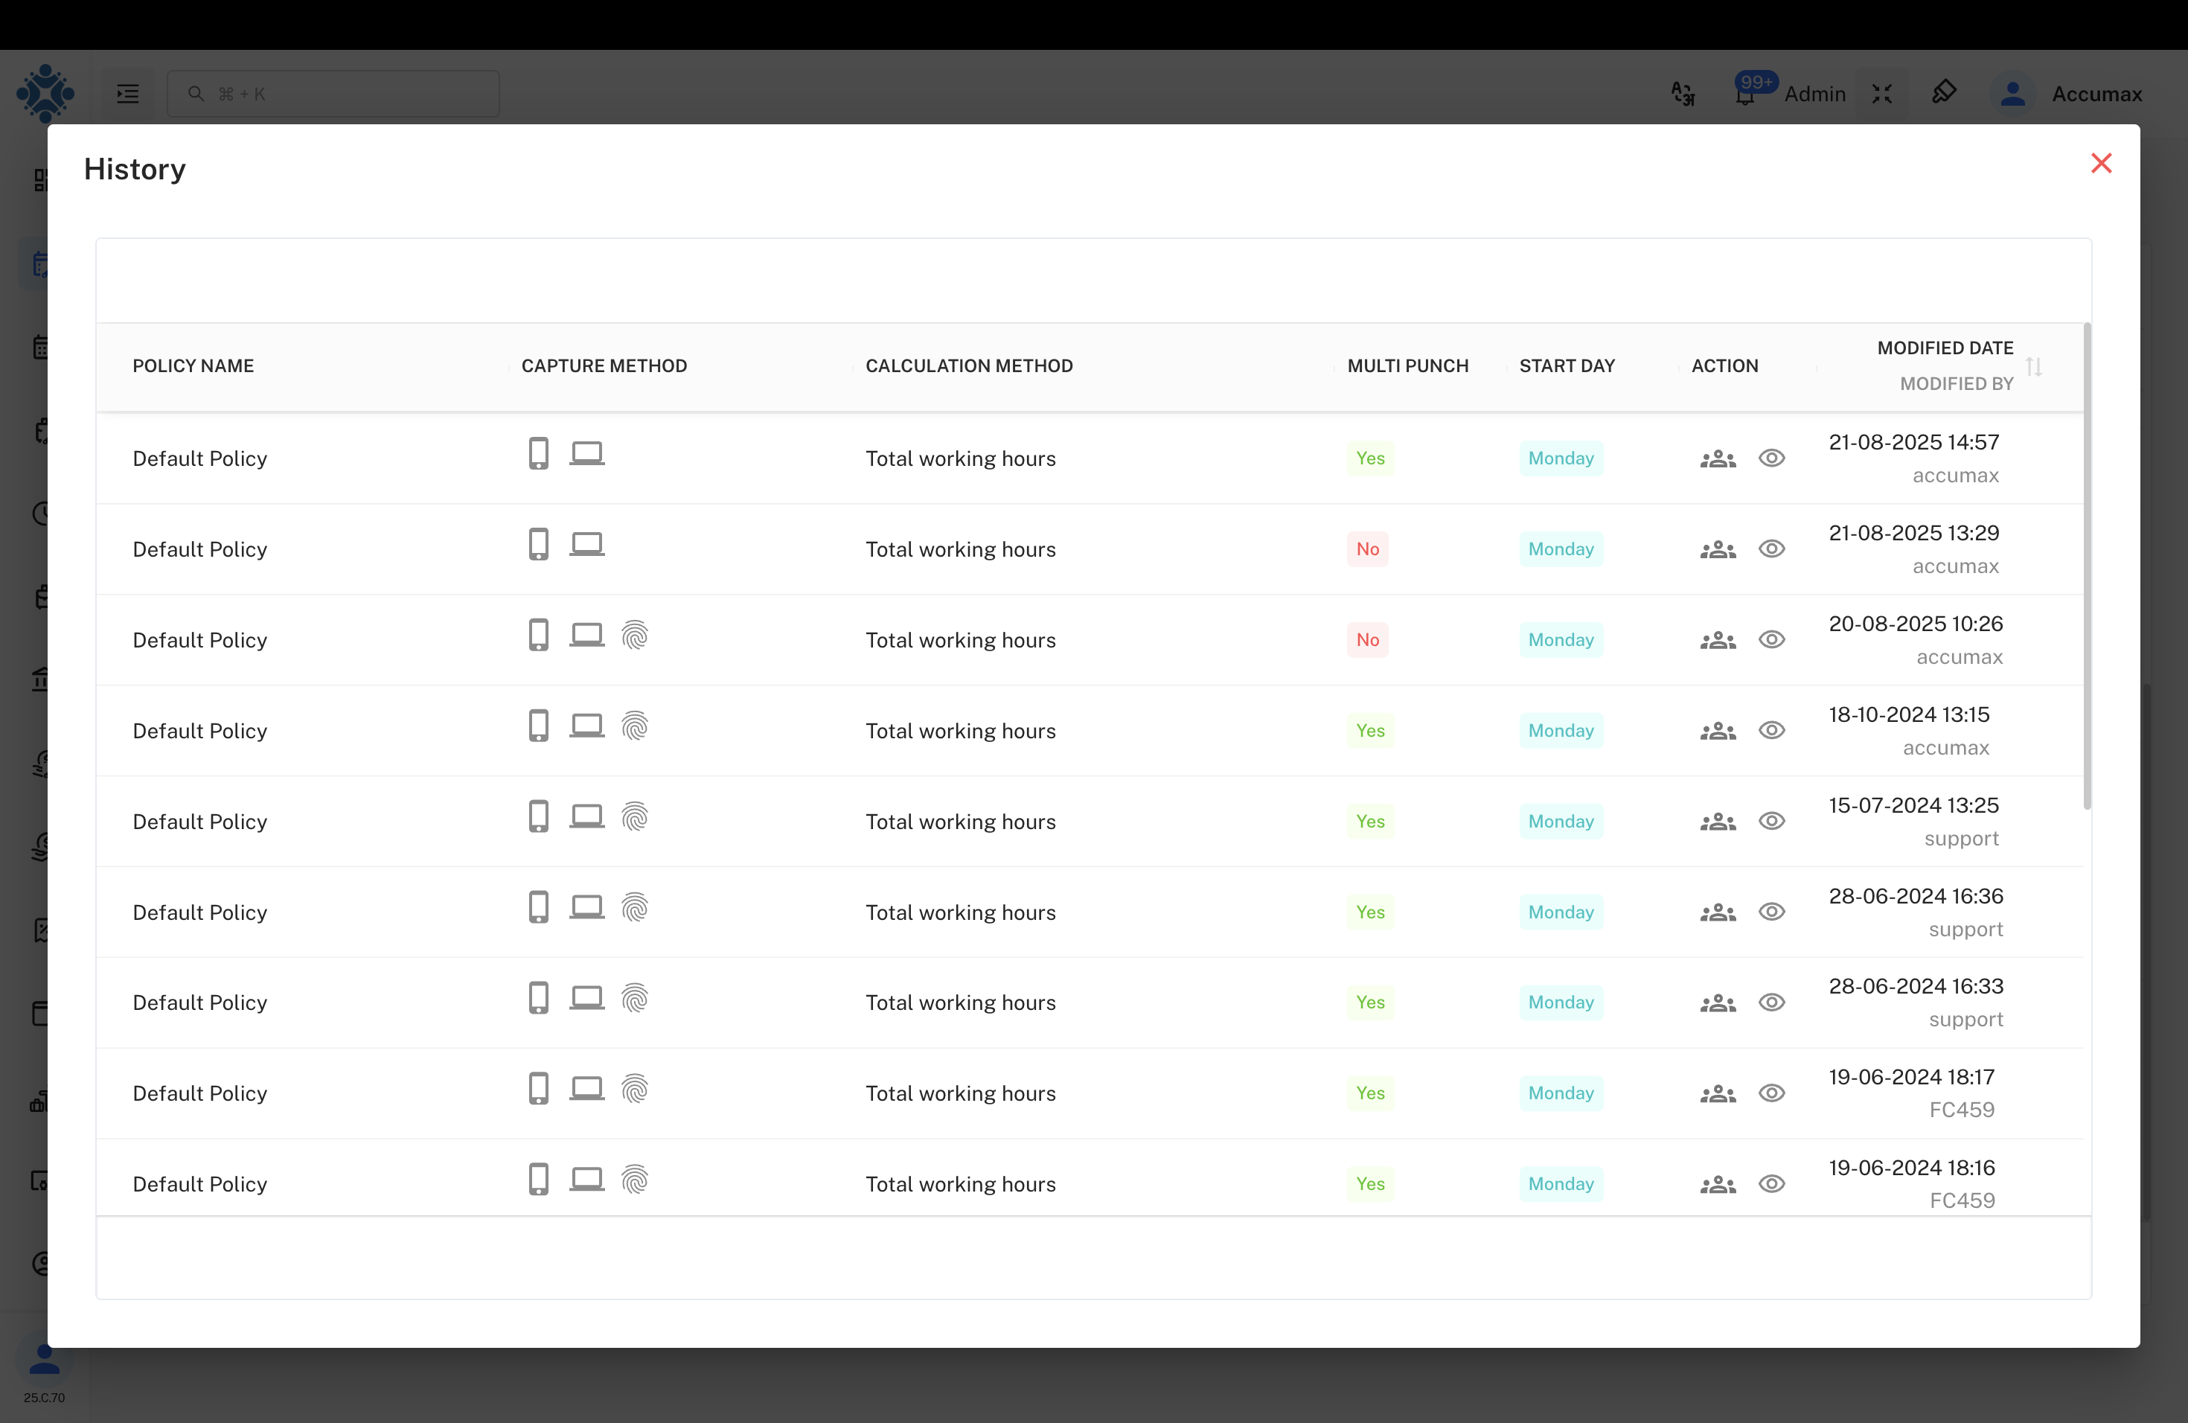Open employees group icon on 18-10-2024 13:15 row
The image size is (2188, 1423).
click(x=1718, y=732)
